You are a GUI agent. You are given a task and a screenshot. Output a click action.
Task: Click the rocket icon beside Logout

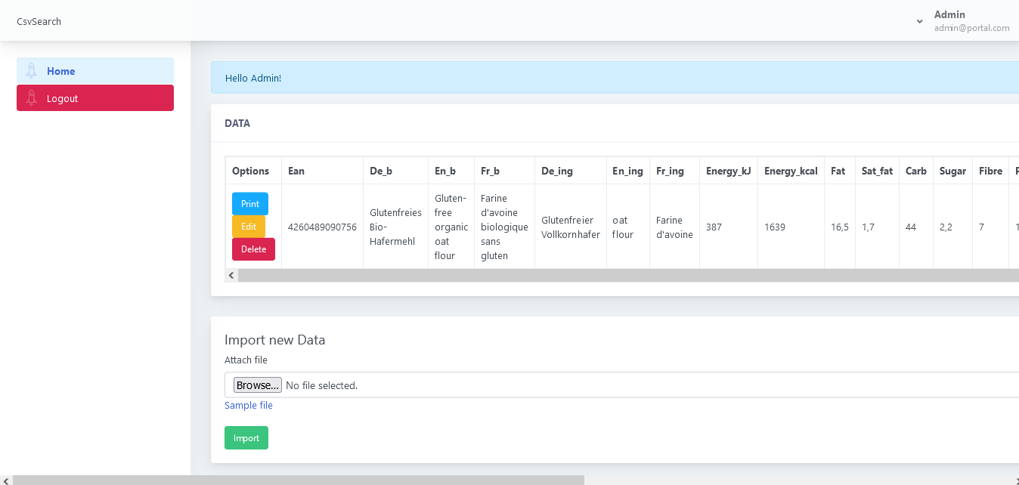[31, 97]
